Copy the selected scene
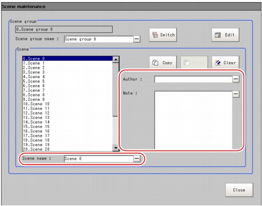 pyautogui.click(x=163, y=62)
